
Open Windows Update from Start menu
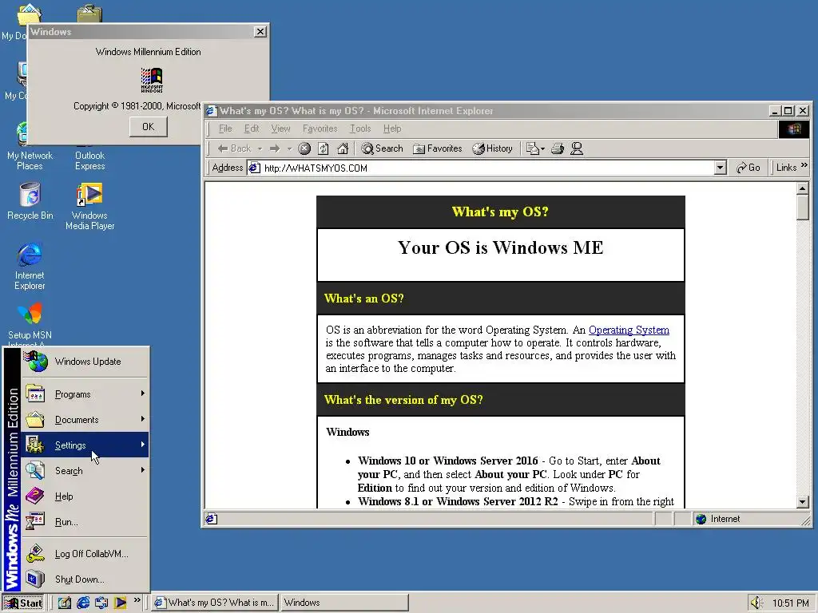pos(85,362)
